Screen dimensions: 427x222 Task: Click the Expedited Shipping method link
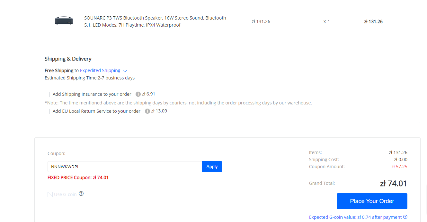tap(100, 70)
